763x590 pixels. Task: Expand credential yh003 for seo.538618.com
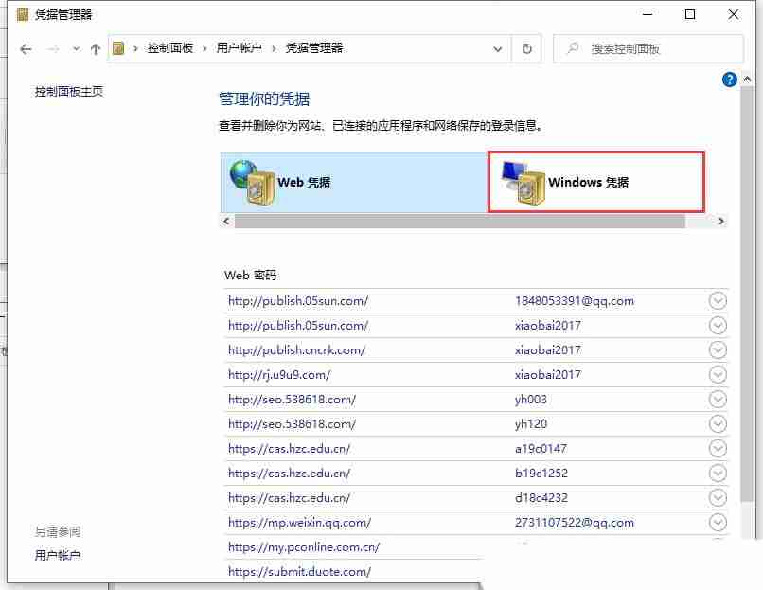click(717, 399)
